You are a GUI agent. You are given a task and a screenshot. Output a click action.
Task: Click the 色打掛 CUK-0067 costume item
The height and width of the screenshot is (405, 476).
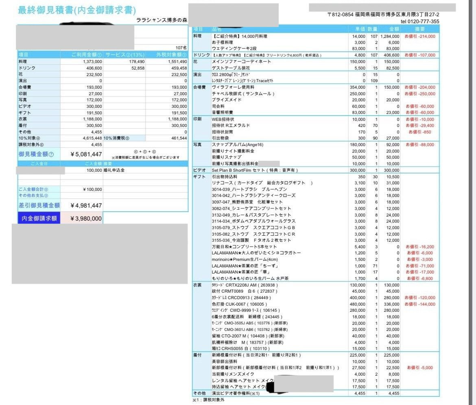(240, 304)
